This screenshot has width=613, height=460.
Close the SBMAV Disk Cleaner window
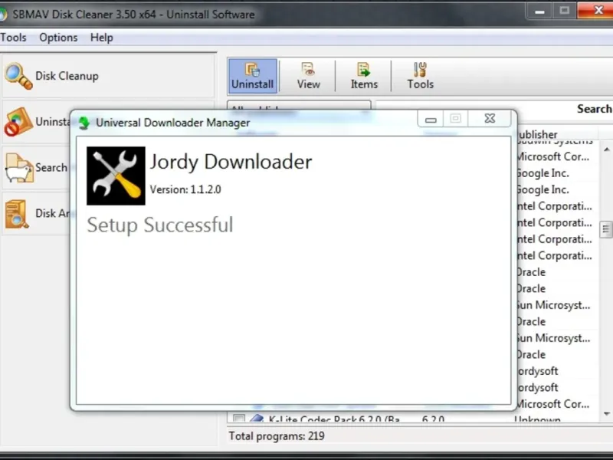pyautogui.click(x=596, y=11)
